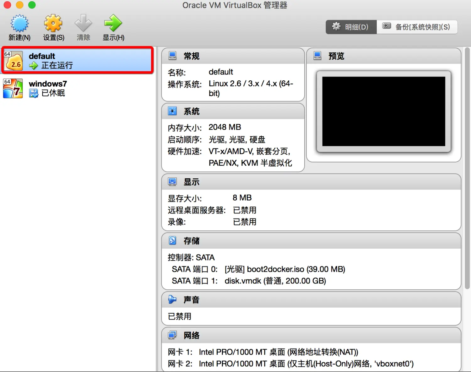
Task: Open the Audio (声音) section header
Action: point(311,300)
